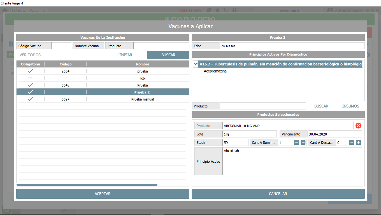Viewport: 381px width, 215px height.
Task: Toggle Obligatoria check for vaccine 2654
Action: tap(30, 71)
